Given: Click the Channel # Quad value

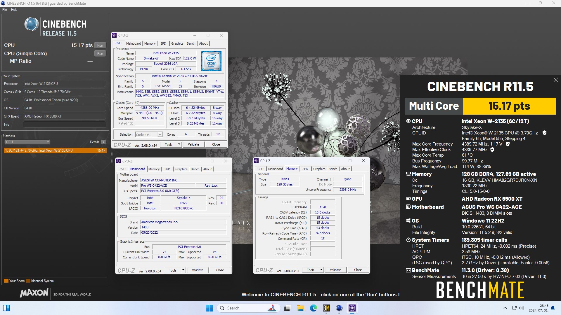Looking at the screenshot, I should (348, 179).
